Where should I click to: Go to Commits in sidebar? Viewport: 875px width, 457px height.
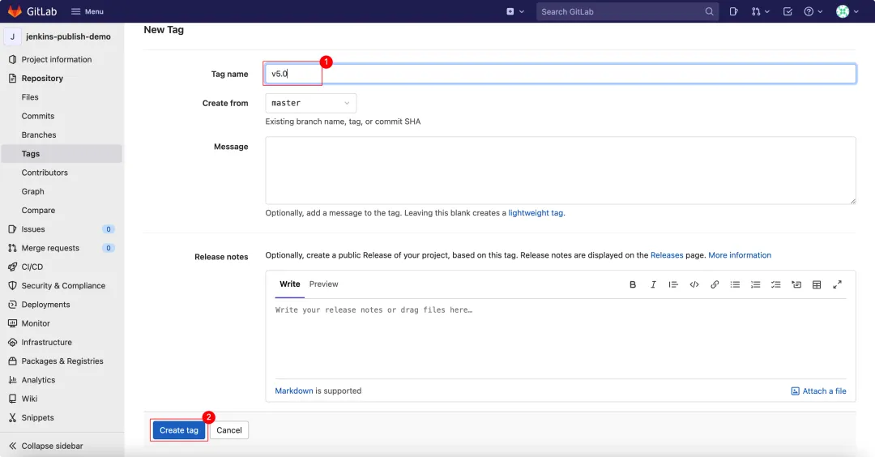click(x=38, y=116)
